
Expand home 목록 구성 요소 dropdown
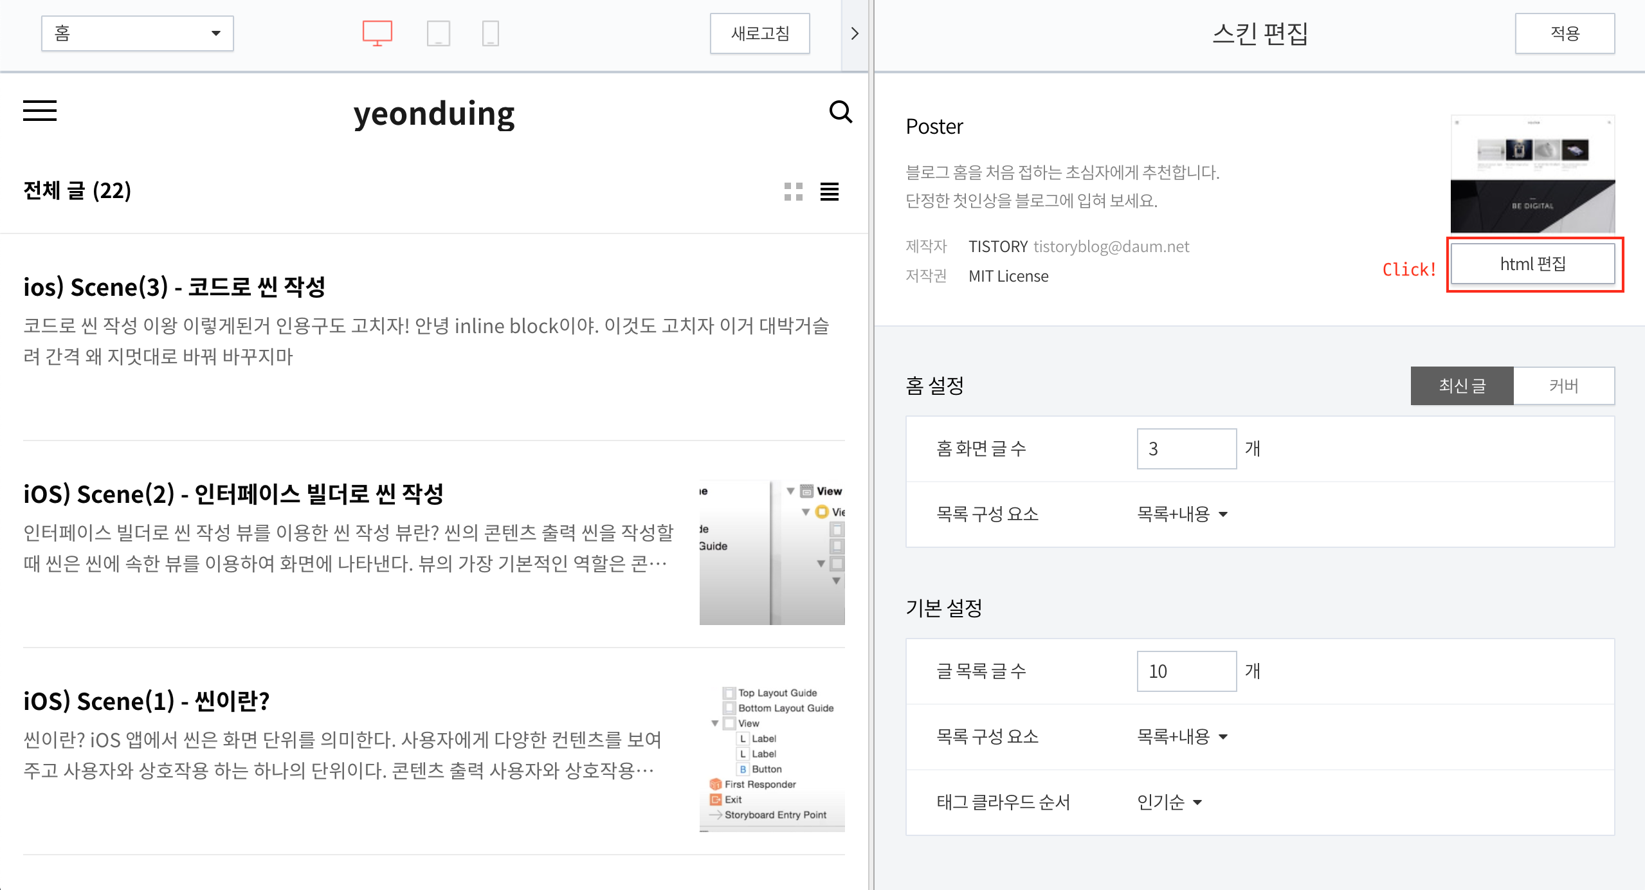coord(1182,514)
